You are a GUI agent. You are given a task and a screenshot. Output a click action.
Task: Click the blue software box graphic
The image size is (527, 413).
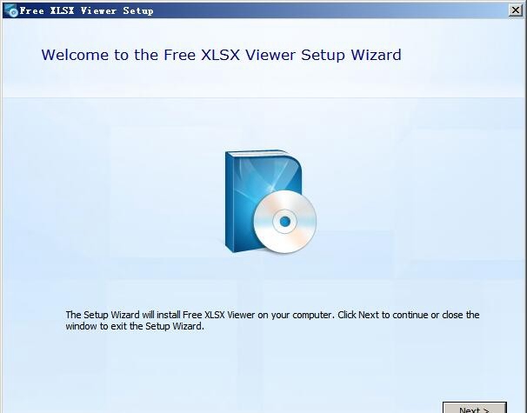point(263,201)
